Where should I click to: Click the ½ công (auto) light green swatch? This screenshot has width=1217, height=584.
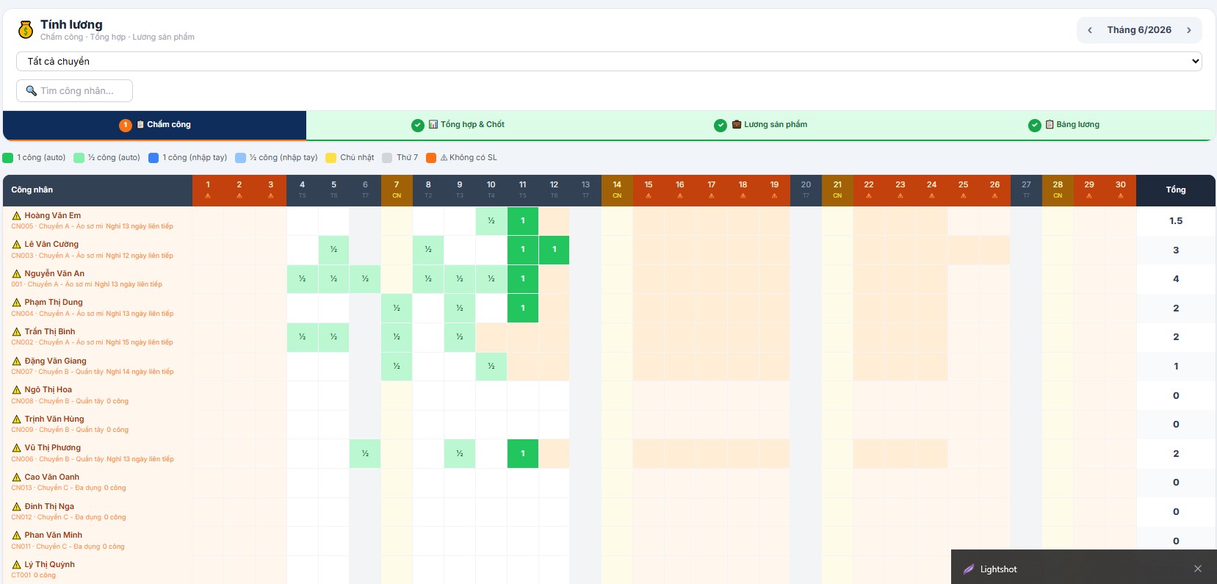79,158
